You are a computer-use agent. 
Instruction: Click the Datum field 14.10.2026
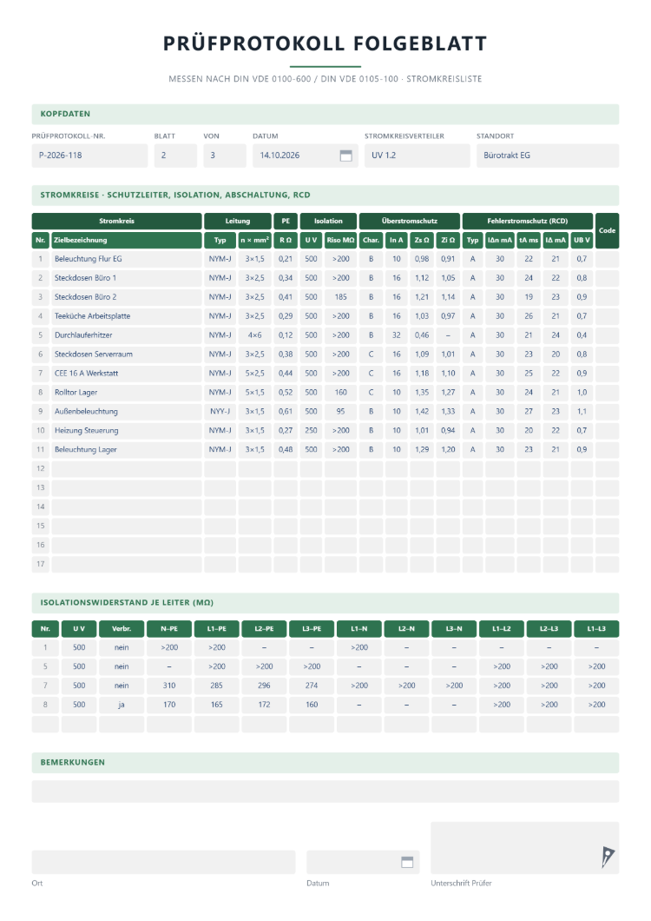[x=306, y=156]
